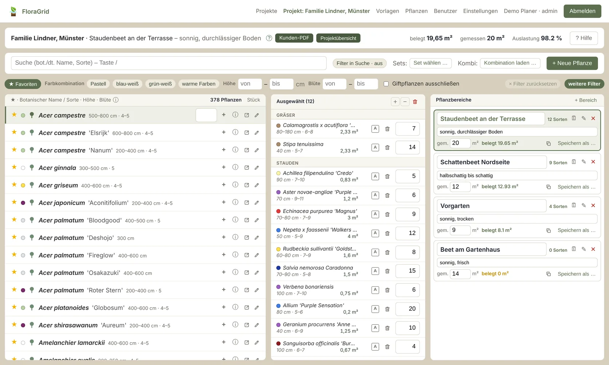Expand the 'weitere Filter' options
Image resolution: width=609 pixels, height=365 pixels.
584,84
